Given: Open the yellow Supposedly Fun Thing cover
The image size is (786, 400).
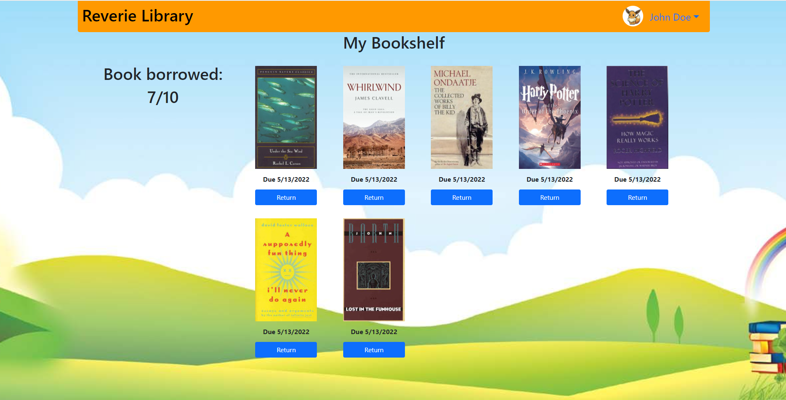Looking at the screenshot, I should (286, 270).
